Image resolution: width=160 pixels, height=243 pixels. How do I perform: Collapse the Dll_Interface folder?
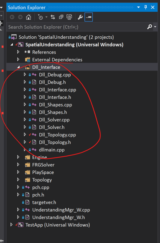[18, 67]
